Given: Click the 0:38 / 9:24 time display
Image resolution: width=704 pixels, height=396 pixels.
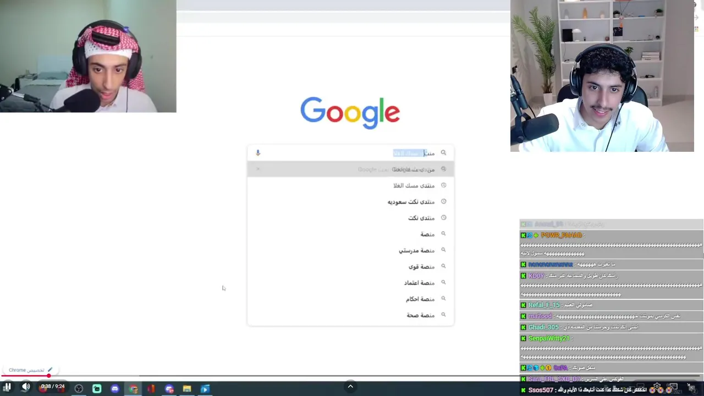Looking at the screenshot, I should 52,387.
